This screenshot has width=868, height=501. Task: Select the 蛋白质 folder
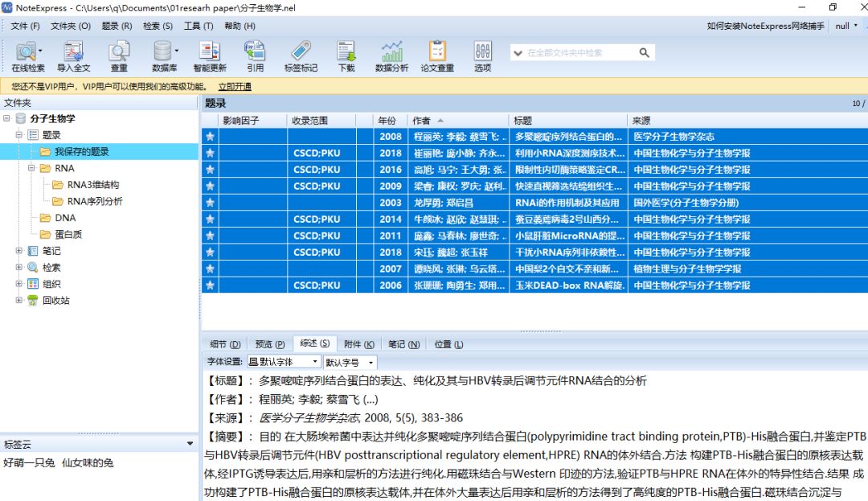coord(68,235)
